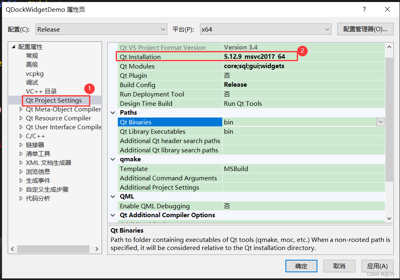Collapse the Paths section in property grid
The height and width of the screenshot is (280, 400).
coord(113,112)
